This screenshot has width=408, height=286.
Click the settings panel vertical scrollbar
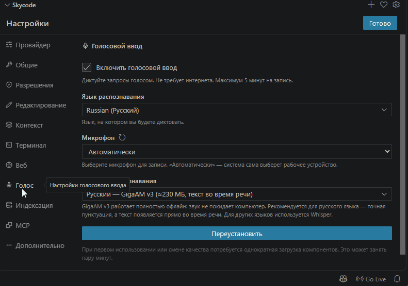click(x=402, y=145)
